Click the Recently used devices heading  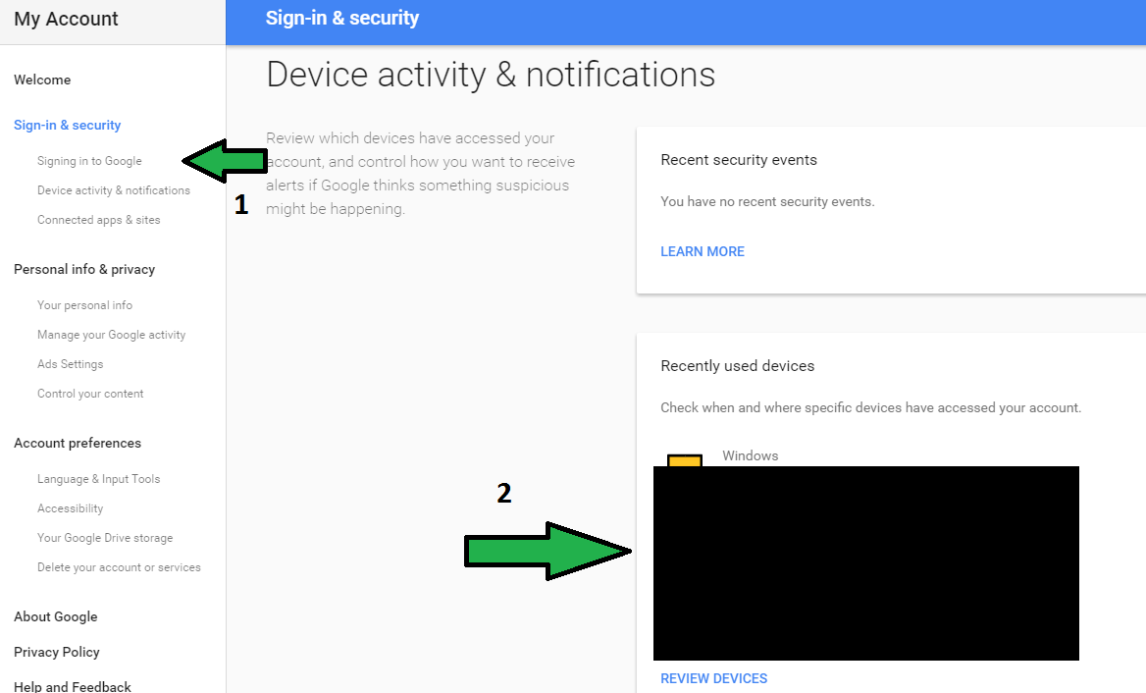click(x=738, y=365)
